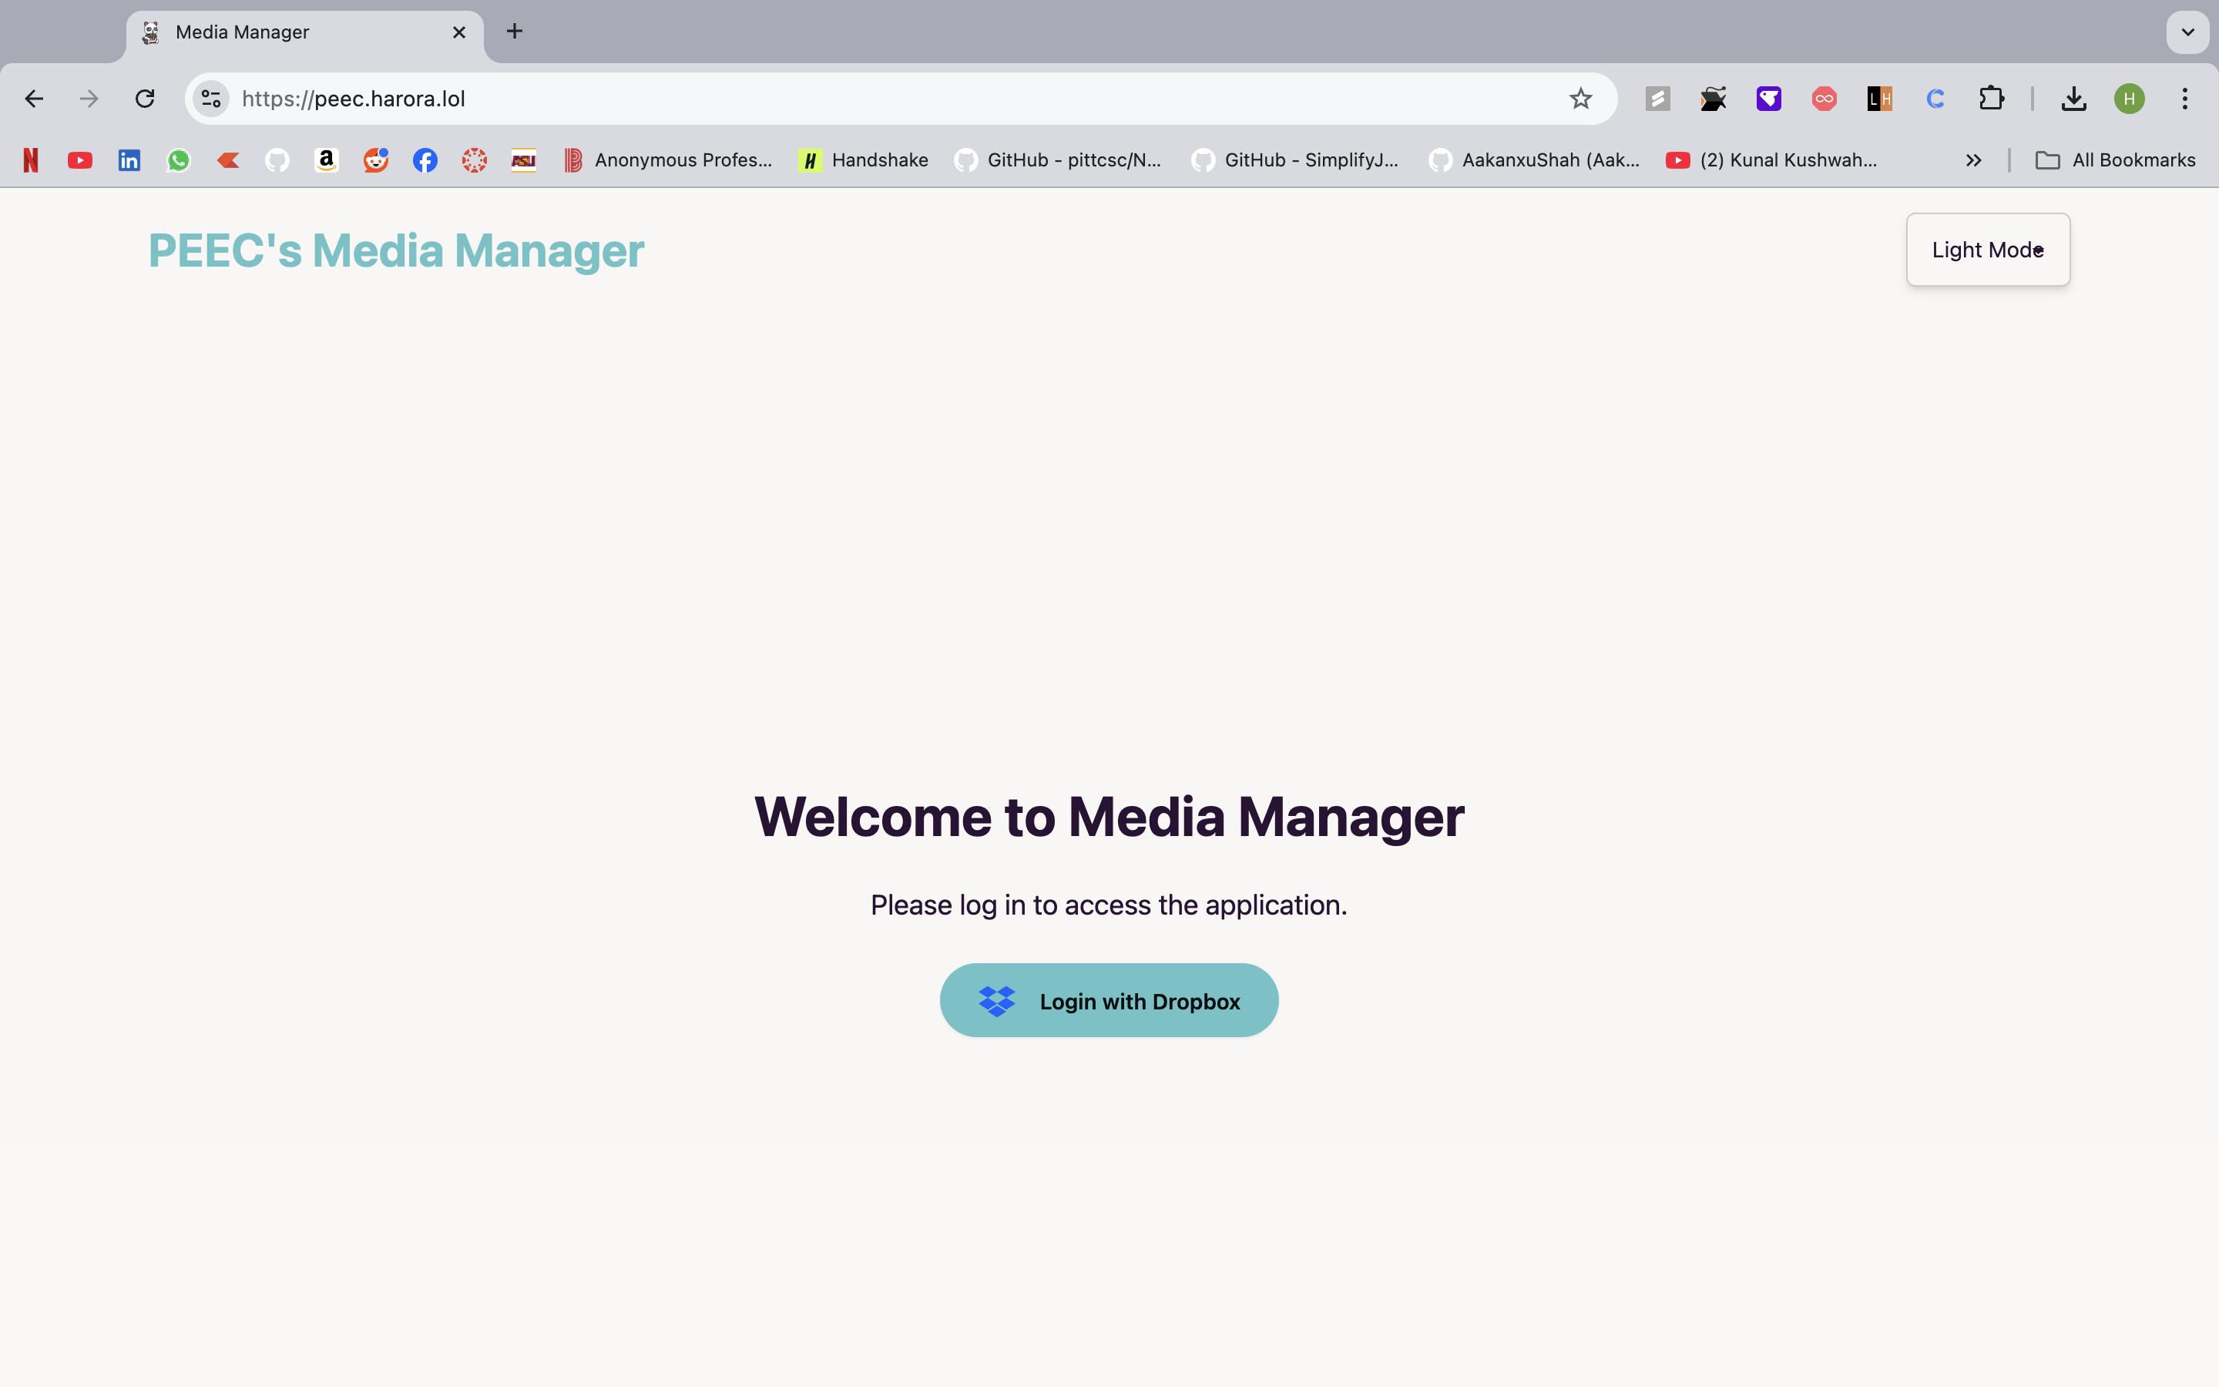This screenshot has height=1387, width=2219.
Task: Click PEEC's Media Manager title link
Action: [396, 250]
